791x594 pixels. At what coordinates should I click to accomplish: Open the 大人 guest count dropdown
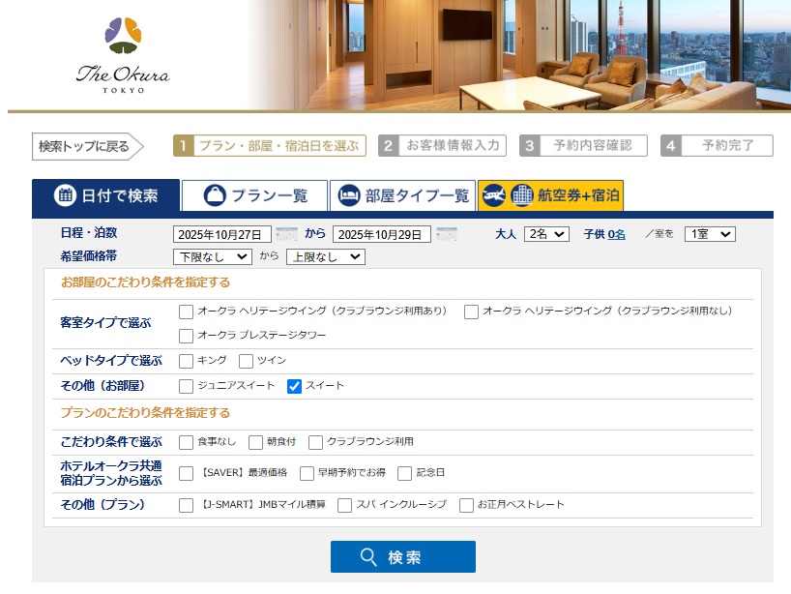click(x=546, y=234)
